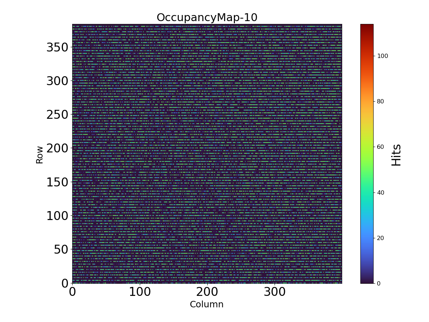The width and height of the screenshot is (429, 322).
Task: Click the 200 tick on Column axis
Action: 207,292
